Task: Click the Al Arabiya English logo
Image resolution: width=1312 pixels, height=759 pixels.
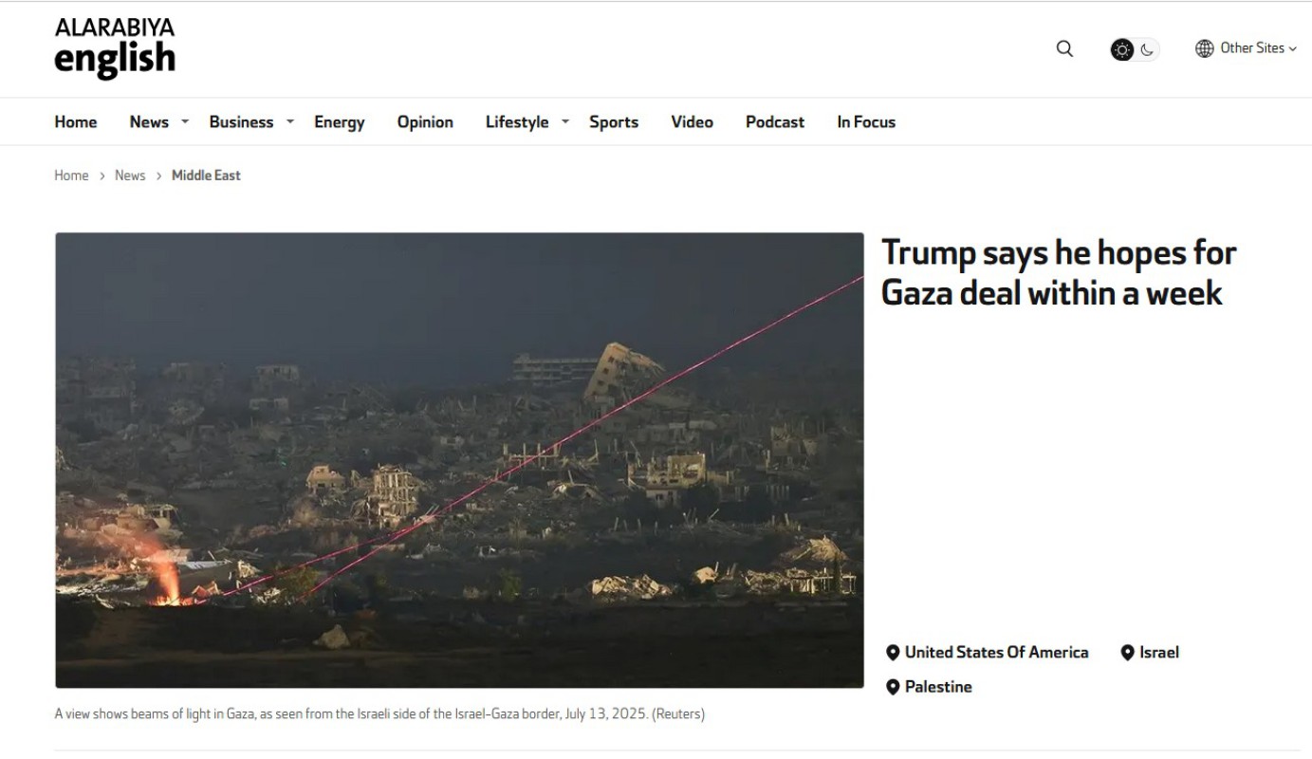Action: (x=115, y=47)
